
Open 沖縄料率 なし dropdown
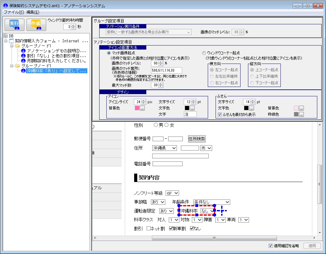(207, 211)
